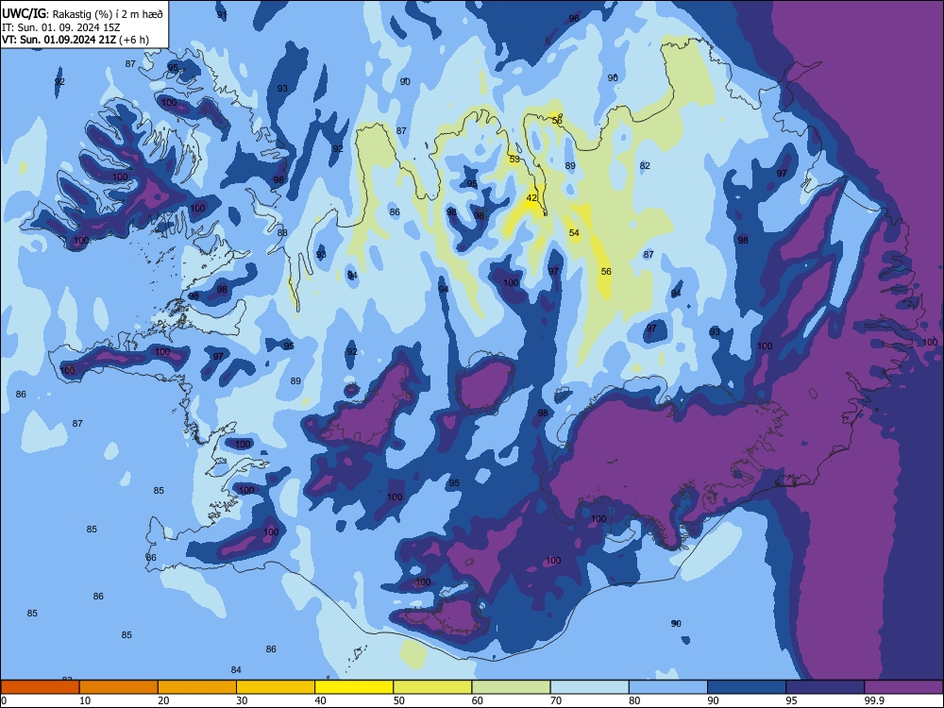Click the map value 42 in the yellow zone

(531, 198)
